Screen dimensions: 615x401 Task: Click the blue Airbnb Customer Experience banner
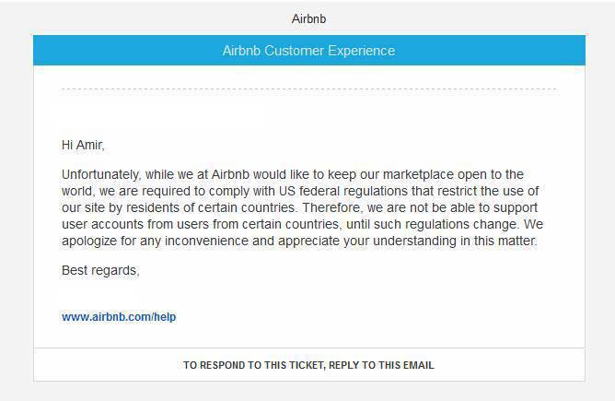pyautogui.click(x=308, y=51)
